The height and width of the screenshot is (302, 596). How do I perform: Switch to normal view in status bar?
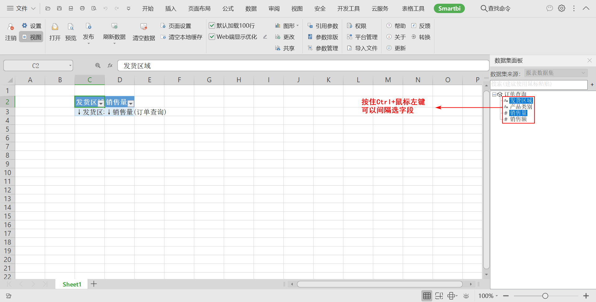[x=427, y=296]
